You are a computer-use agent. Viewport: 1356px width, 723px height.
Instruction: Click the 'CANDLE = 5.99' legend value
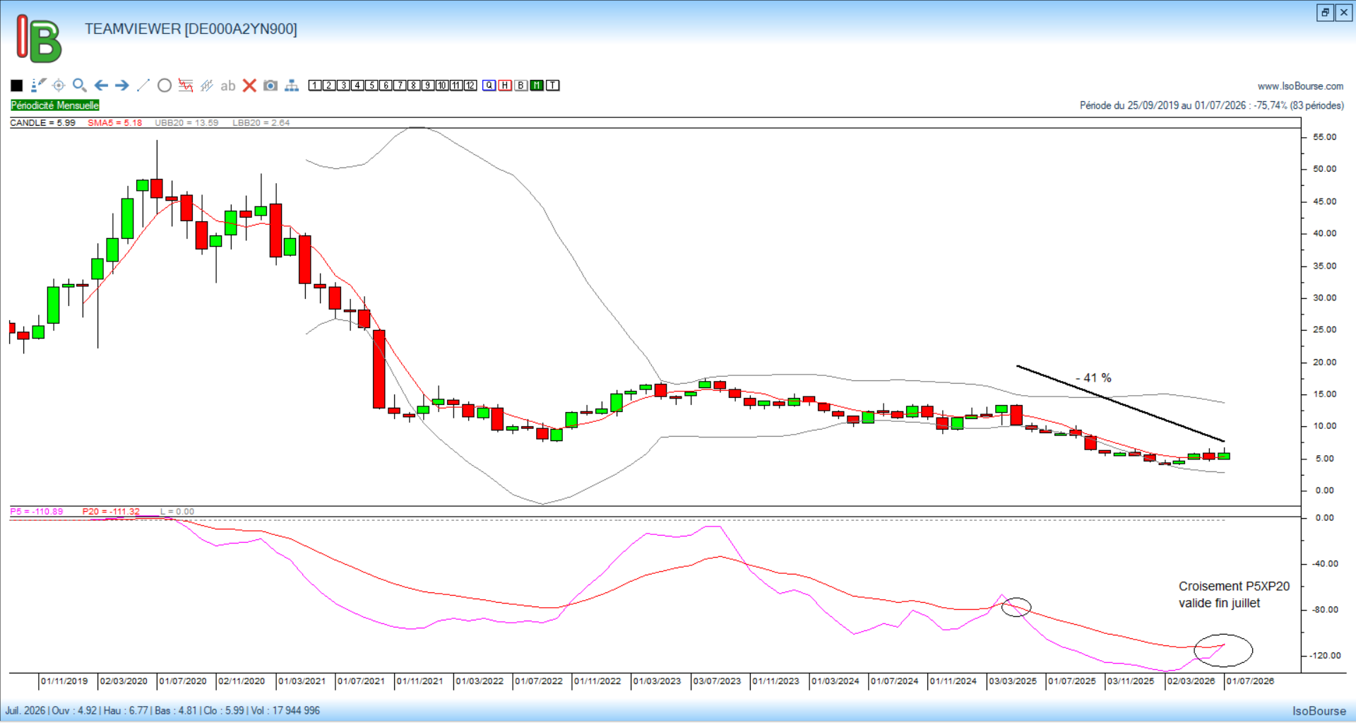tap(42, 123)
